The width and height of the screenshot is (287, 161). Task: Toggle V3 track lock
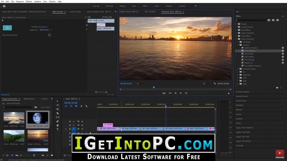(70, 121)
